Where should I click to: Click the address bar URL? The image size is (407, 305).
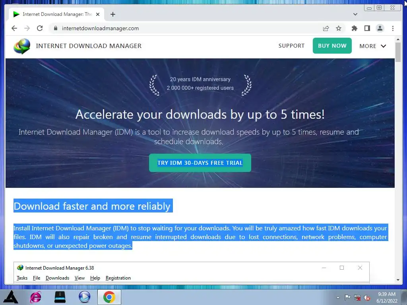point(100,28)
